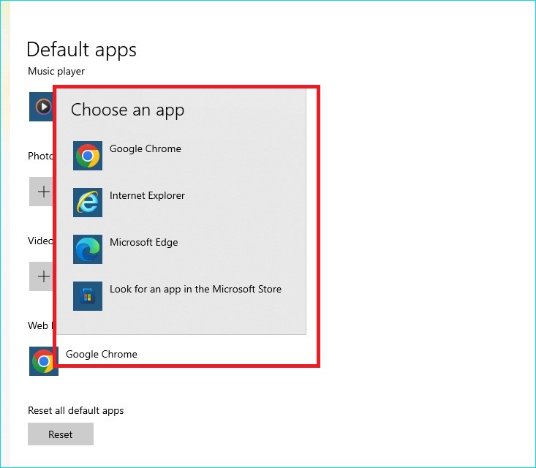Select the Internet Explorer label
This screenshot has width=536, height=468.
147,195
